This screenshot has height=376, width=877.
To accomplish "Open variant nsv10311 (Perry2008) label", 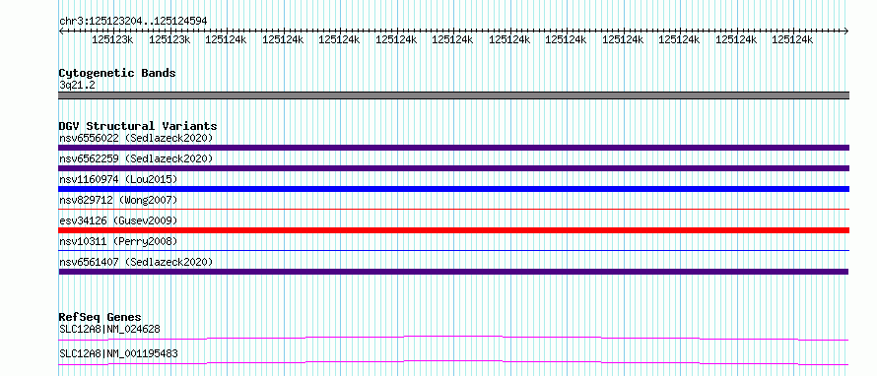I will pos(118,241).
